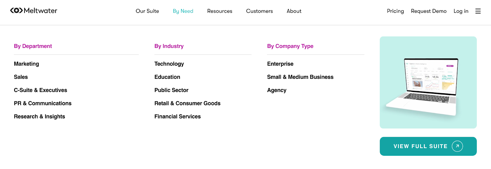Choose Research & Insights option
The image size is (491, 169).
[39, 117]
